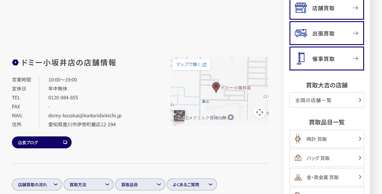Click the storefront icon for 店舗買取

click(x=301, y=8)
